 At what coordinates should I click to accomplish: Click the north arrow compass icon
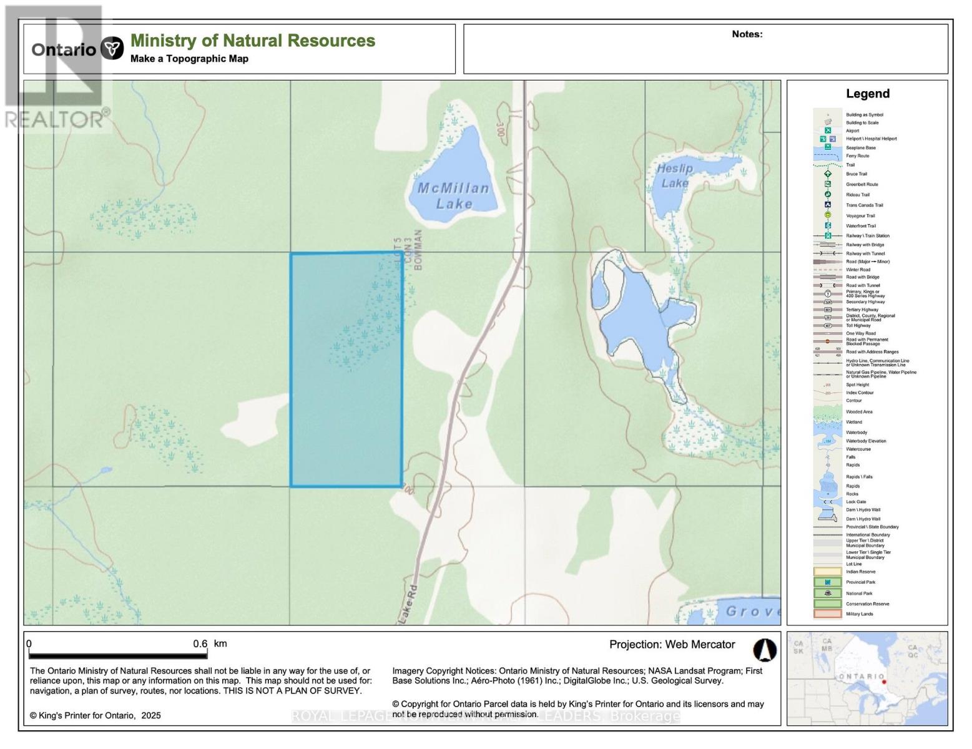(x=765, y=650)
